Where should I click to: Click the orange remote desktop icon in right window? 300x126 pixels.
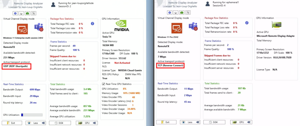pos(176,28)
